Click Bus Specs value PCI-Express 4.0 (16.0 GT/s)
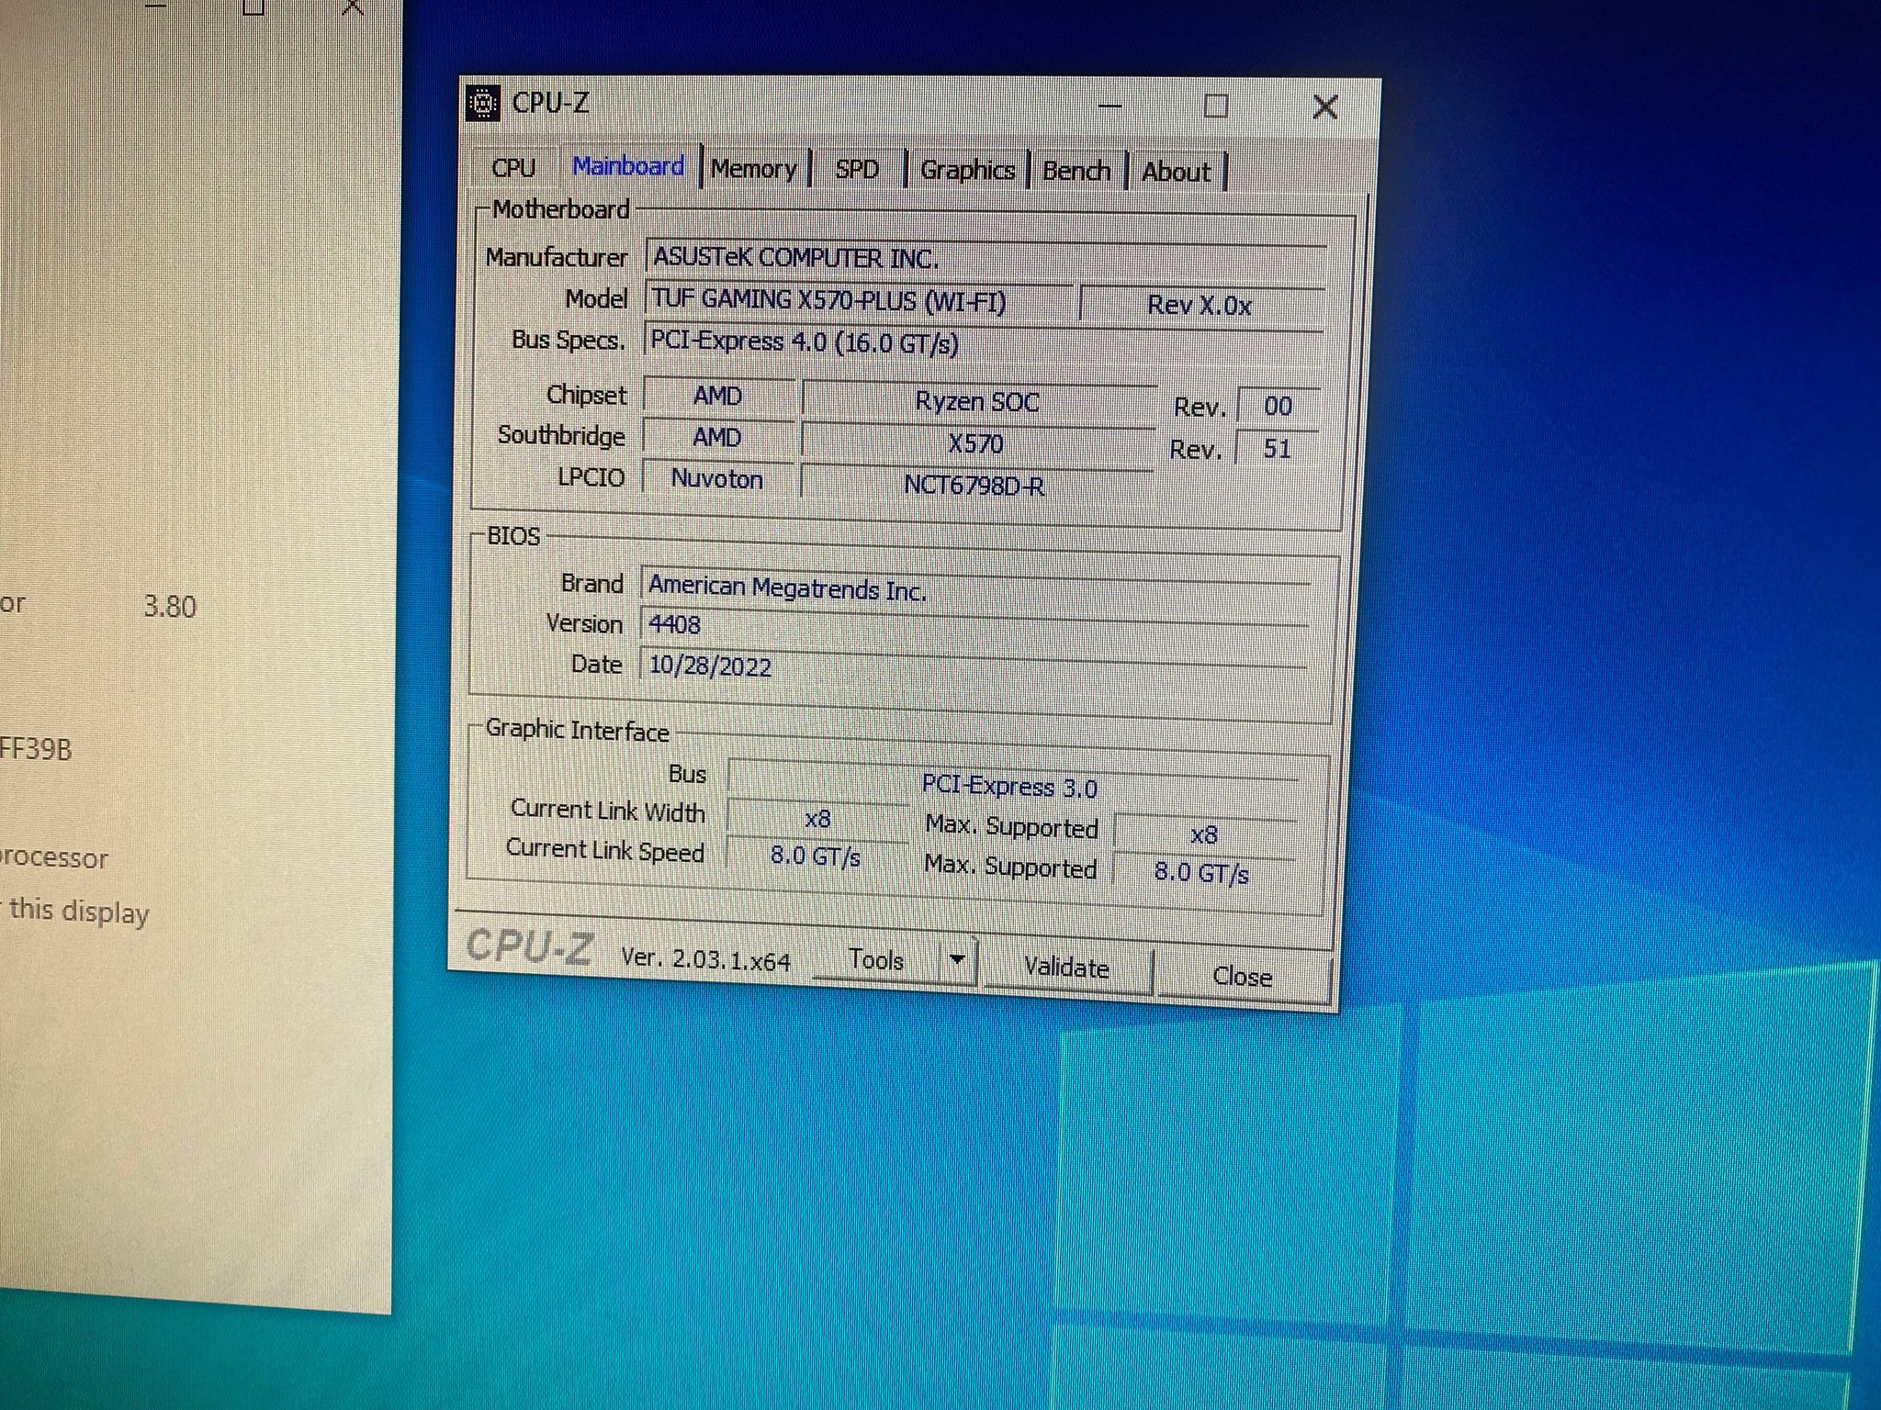The height and width of the screenshot is (1410, 1881). click(x=984, y=342)
